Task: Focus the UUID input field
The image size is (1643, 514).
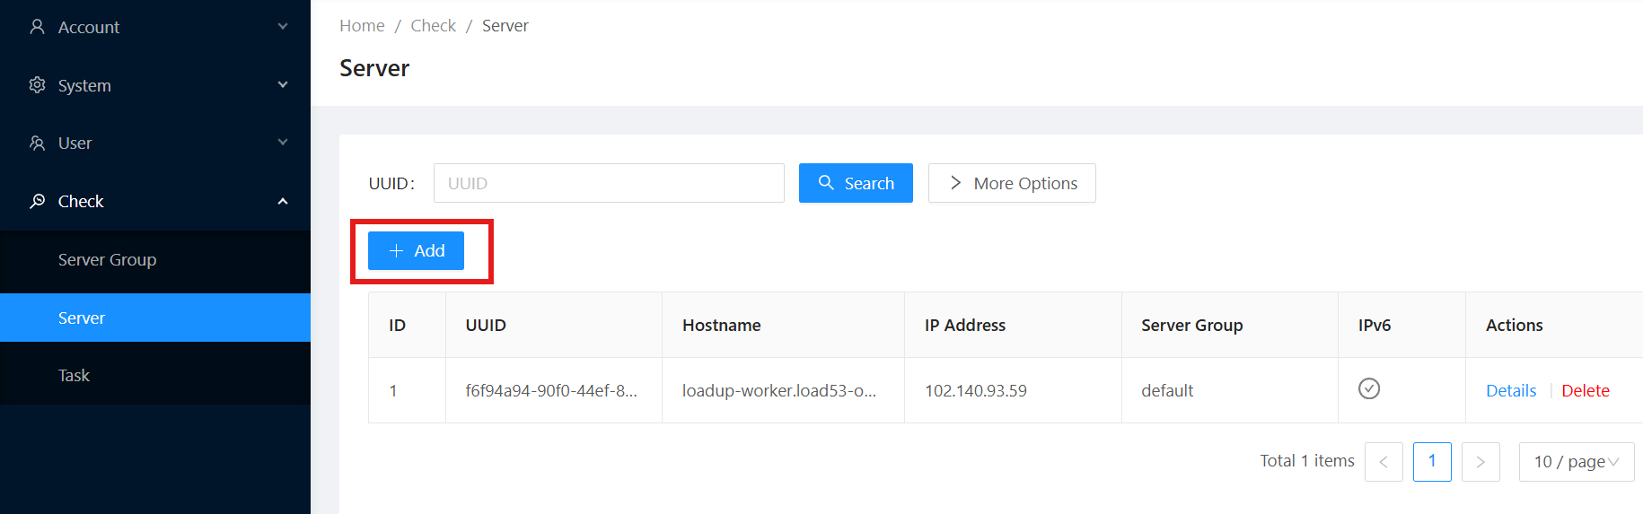Action: [x=609, y=183]
